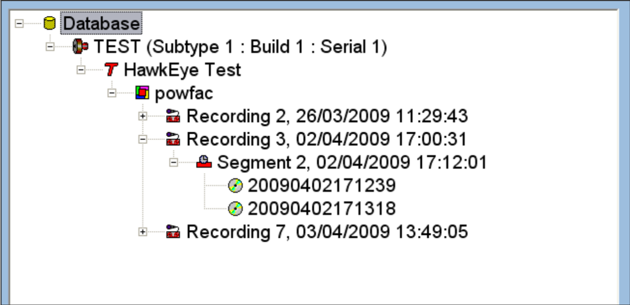Click the red T HawkEye Test icon
Image resolution: width=630 pixels, height=305 pixels.
[x=111, y=69]
